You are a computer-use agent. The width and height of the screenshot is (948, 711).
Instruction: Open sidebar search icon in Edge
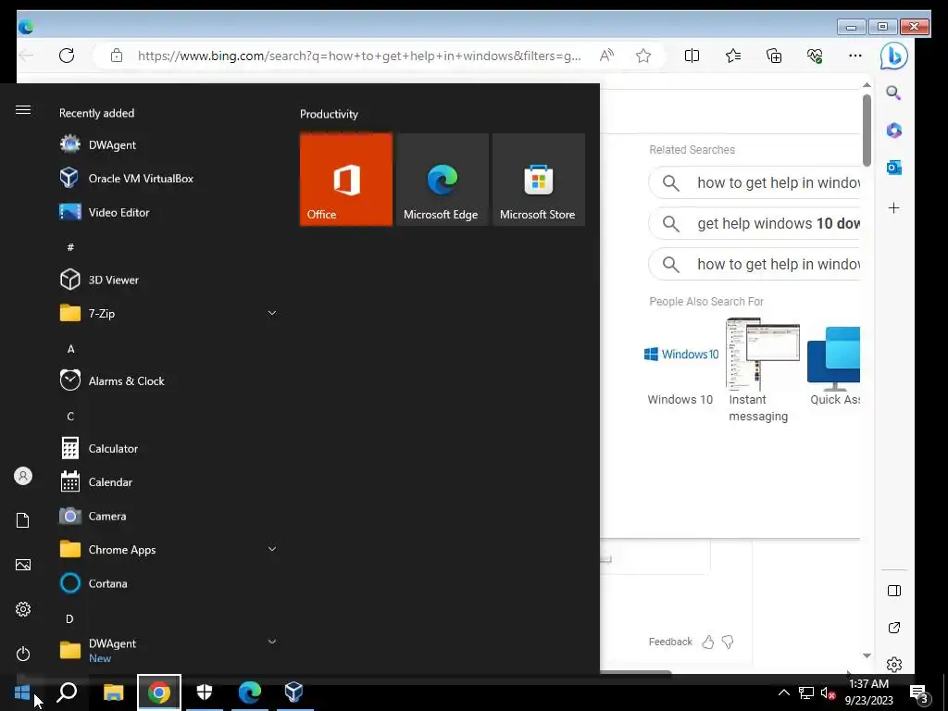[x=893, y=94]
